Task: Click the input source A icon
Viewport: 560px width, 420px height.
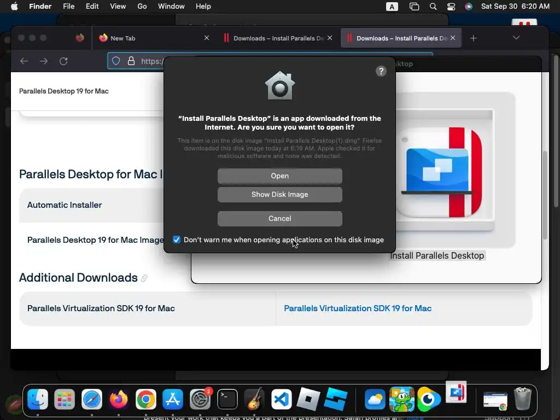Action: (392, 7)
